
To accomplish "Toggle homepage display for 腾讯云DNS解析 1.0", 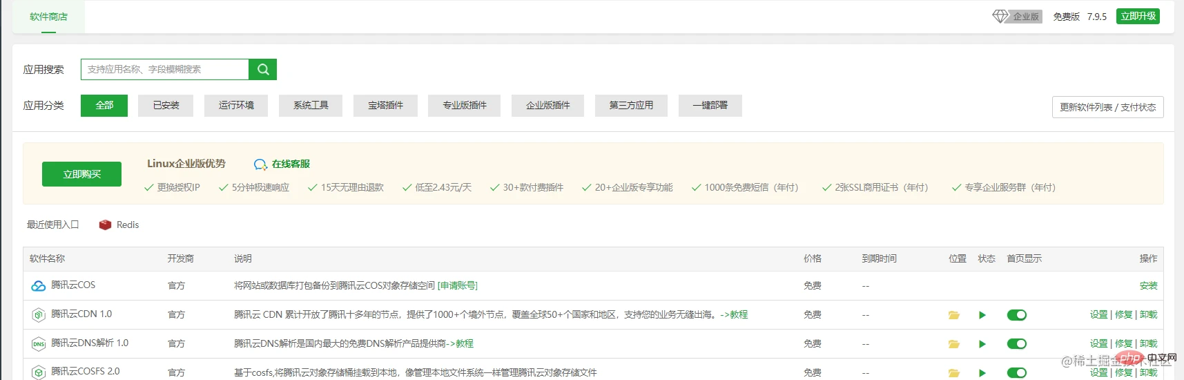I will (1017, 344).
